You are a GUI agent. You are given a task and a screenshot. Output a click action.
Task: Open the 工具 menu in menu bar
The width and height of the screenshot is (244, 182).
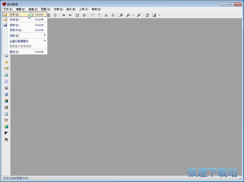tap(83, 9)
